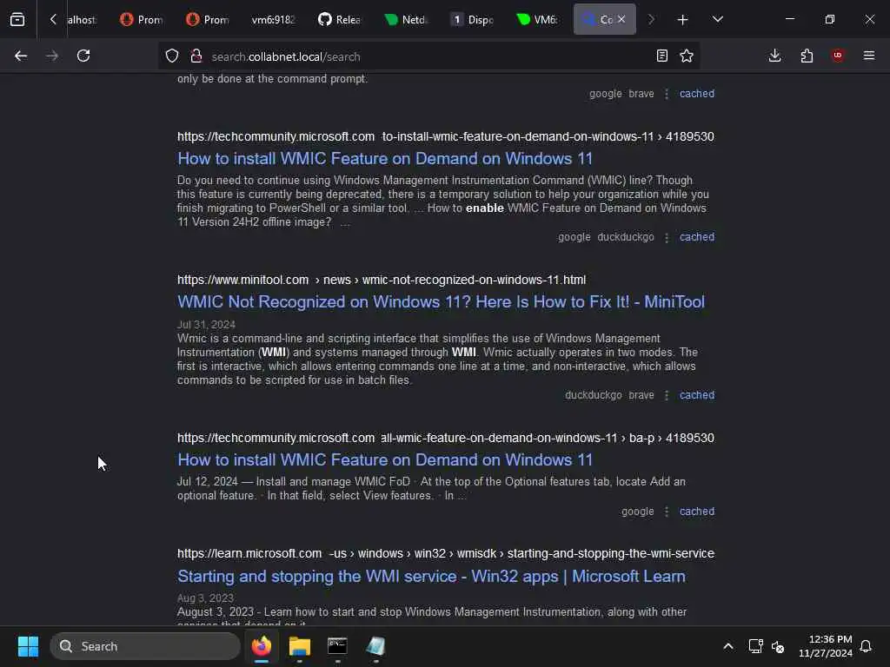Bookmark this page with star
Image resolution: width=890 pixels, height=667 pixels.
point(687,56)
